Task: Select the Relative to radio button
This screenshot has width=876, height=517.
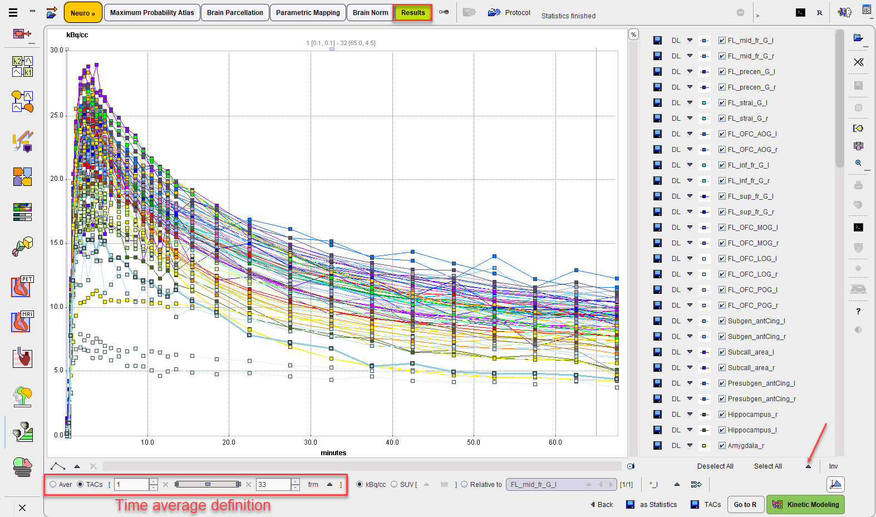Action: pos(464,484)
